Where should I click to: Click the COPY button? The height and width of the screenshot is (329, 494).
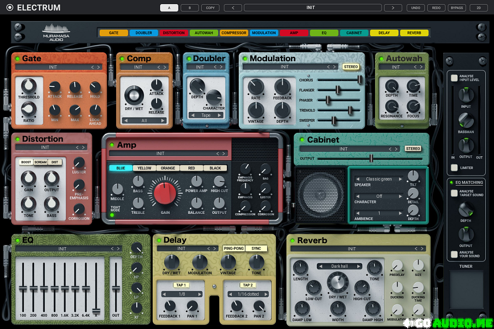210,8
